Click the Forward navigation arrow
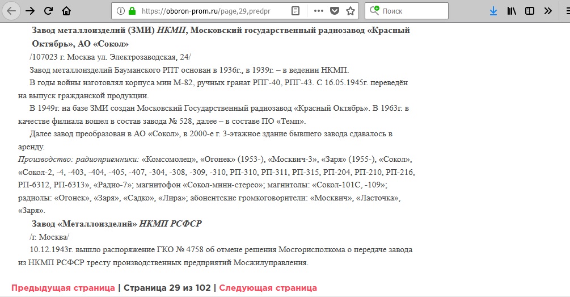570x297 pixels. [30, 11]
